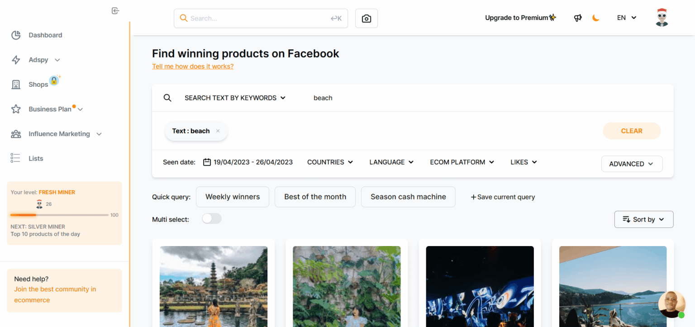Open the Search Text By Keywords dropdown
This screenshot has height=327, width=695.
(x=235, y=98)
